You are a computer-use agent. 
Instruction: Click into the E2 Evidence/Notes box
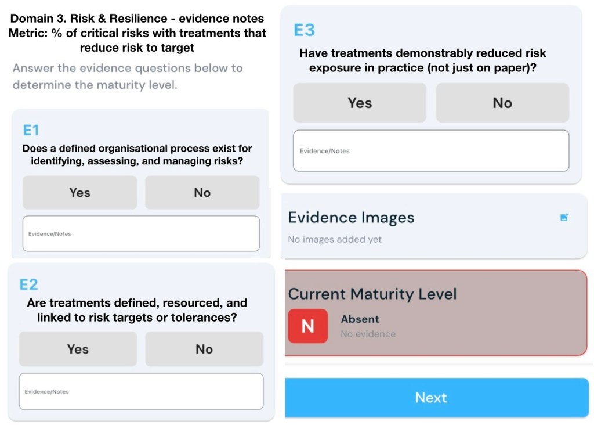(141, 391)
